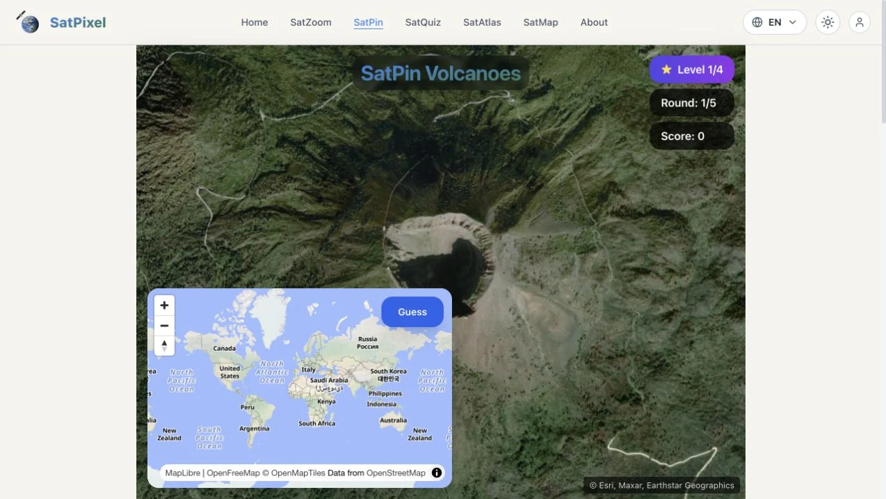Open SatMap from navigation
The width and height of the screenshot is (886, 499).
click(540, 22)
